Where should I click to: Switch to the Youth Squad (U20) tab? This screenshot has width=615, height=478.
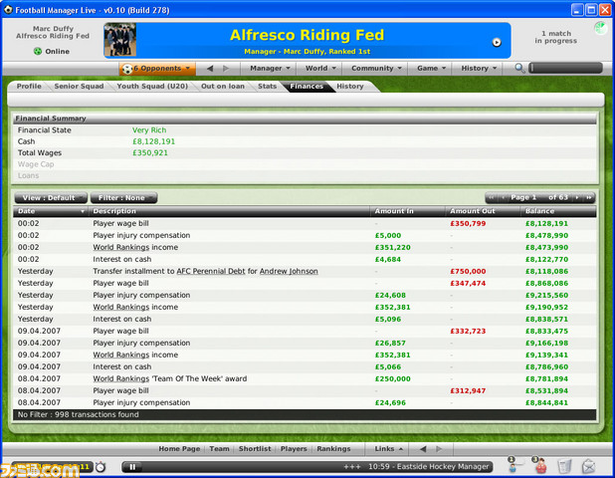152,87
